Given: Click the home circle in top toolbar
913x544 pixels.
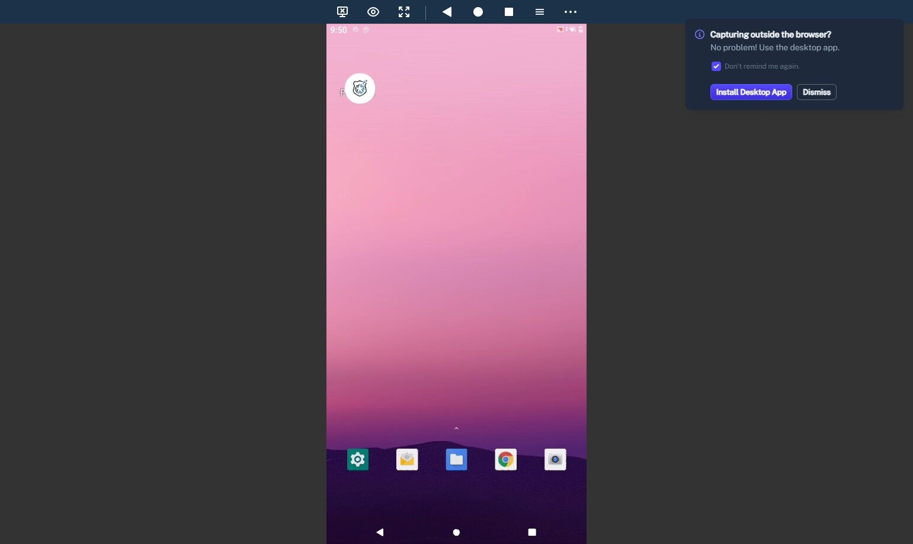Looking at the screenshot, I should click(x=478, y=12).
